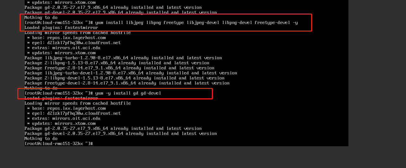This screenshot has height=168, width=406.
Task: Click 'Loaded plugins: fastestmirror' inside the top red box
Action: click(x=61, y=28)
